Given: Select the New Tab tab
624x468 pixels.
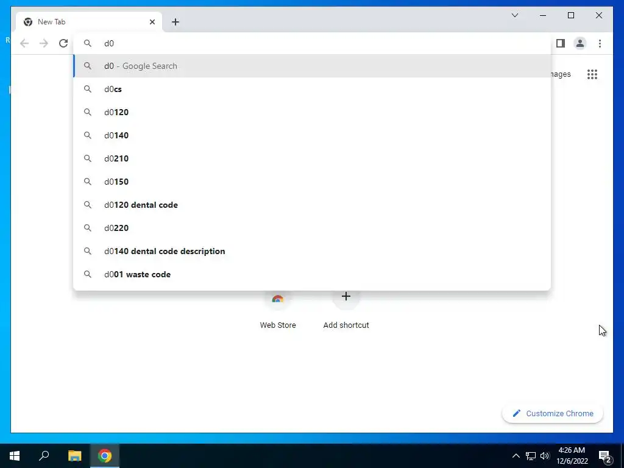Looking at the screenshot, I should click(x=88, y=22).
